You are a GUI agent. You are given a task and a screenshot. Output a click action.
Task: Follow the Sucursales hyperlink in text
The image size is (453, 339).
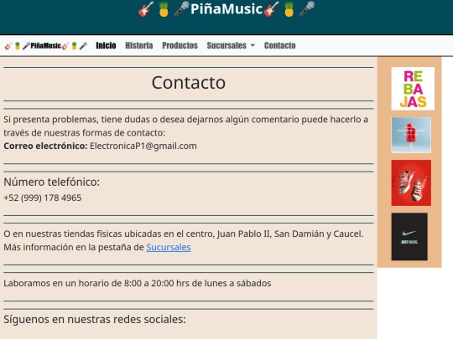click(x=169, y=247)
